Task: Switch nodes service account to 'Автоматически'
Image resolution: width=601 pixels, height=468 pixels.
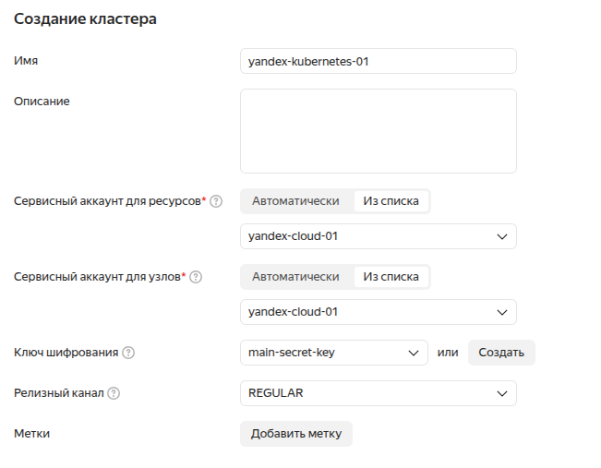Action: click(x=296, y=277)
